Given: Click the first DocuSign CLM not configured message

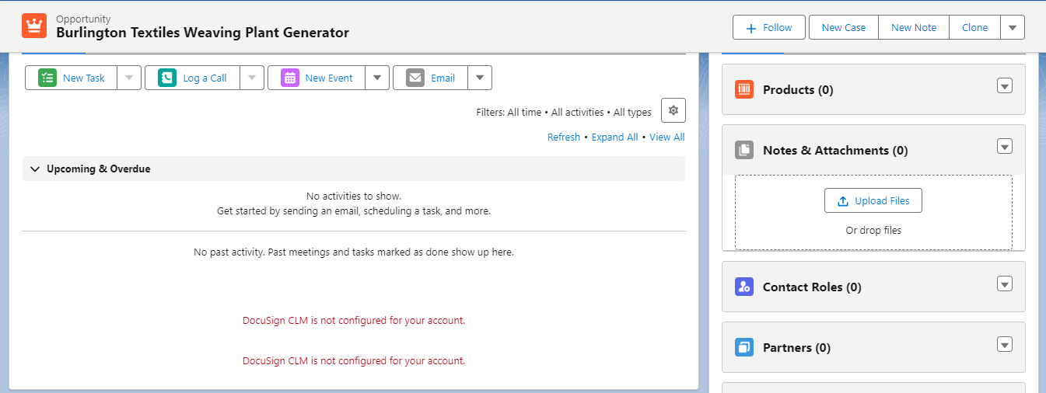Looking at the screenshot, I should tap(354, 320).
